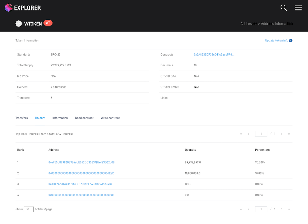308x224 pixels.
Task: Open the dEaD burn address link
Action: point(81,173)
